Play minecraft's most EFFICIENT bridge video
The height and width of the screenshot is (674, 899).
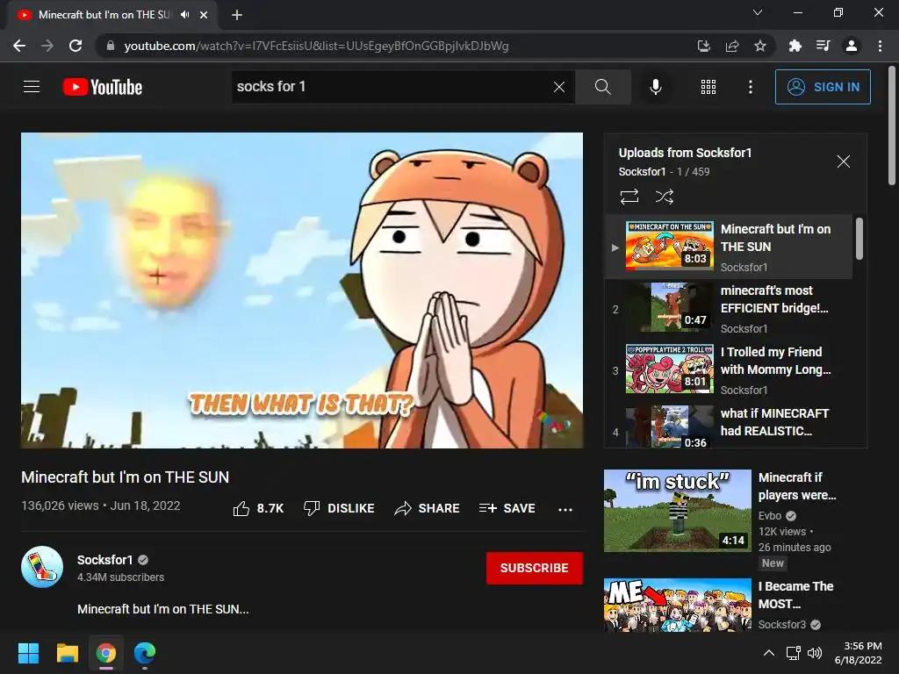tap(729, 308)
